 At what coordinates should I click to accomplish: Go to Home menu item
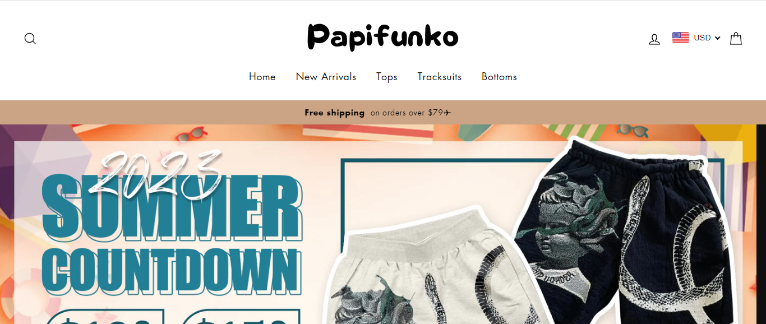pyautogui.click(x=262, y=77)
